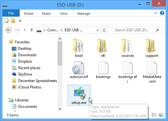168x121 pixels.
Task: Click the navigation pane scroll up arrow
Action: coord(60,39)
